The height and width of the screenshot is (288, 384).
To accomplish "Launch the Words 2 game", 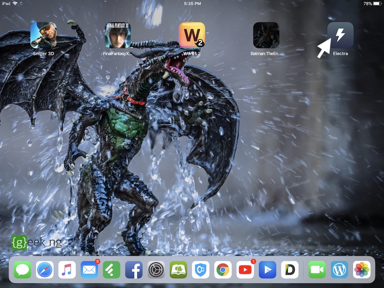I will tap(192, 35).
